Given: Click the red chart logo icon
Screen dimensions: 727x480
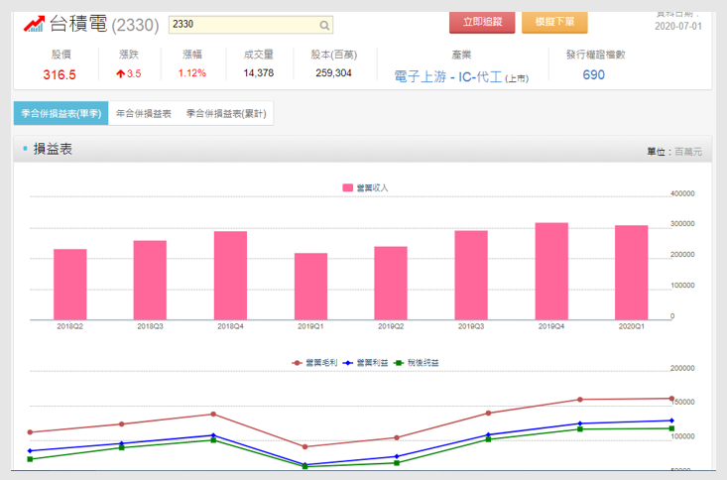Looking at the screenshot, I should point(35,24).
